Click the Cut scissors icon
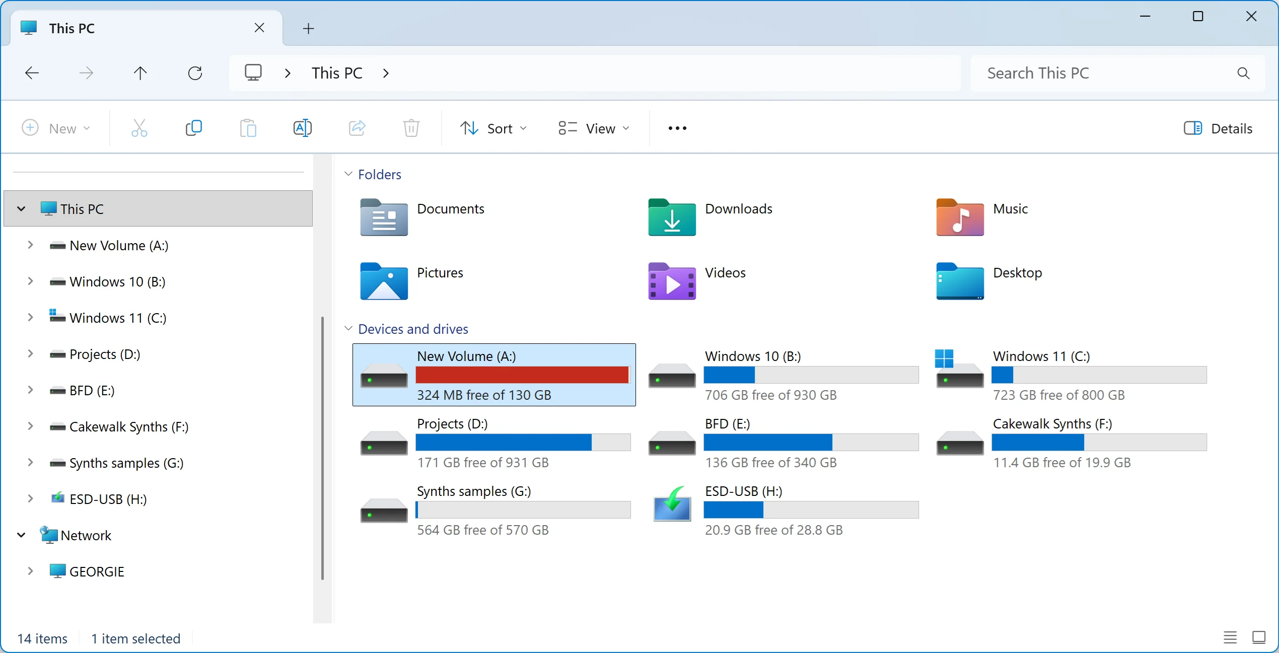The image size is (1279, 653). coord(139,128)
